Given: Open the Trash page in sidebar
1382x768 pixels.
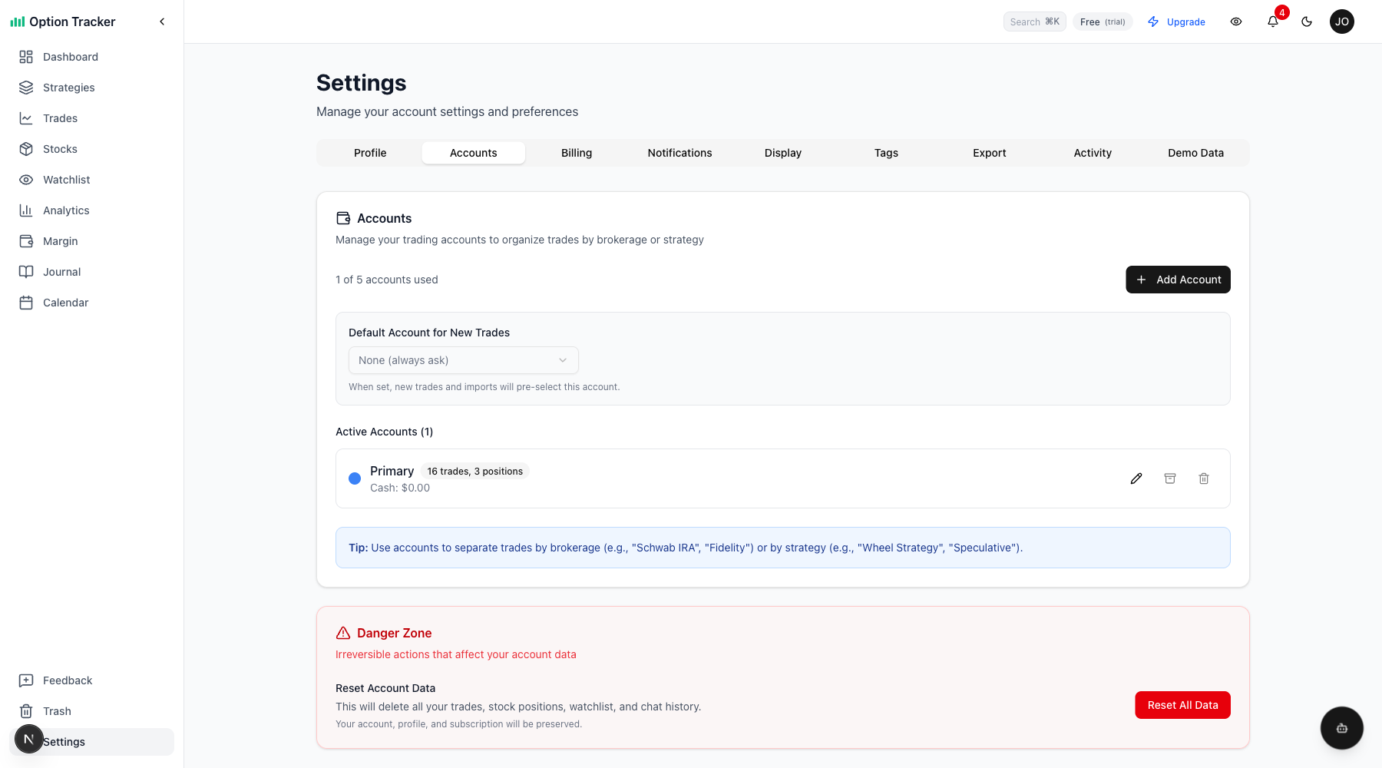Looking at the screenshot, I should pos(57,711).
